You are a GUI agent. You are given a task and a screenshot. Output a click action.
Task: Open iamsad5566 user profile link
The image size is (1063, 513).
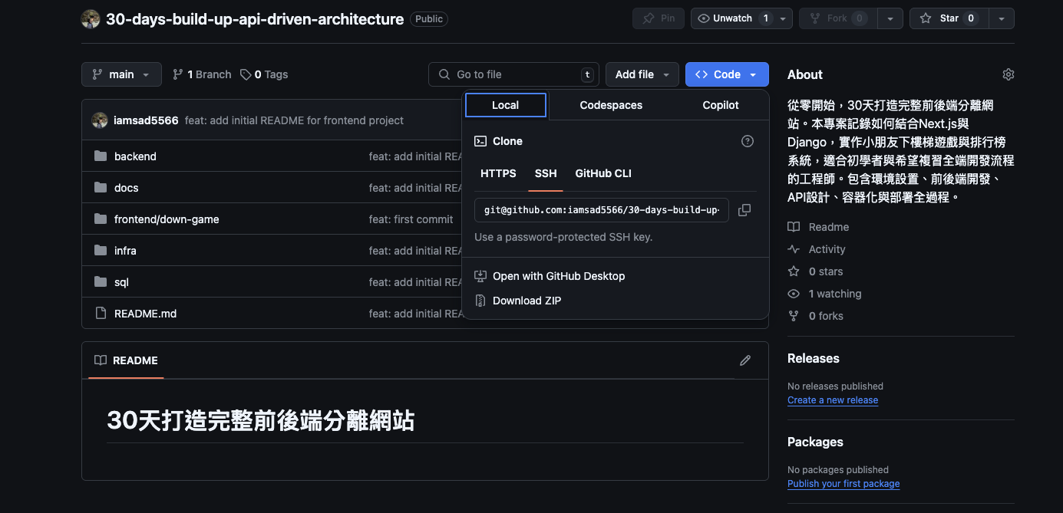146,120
